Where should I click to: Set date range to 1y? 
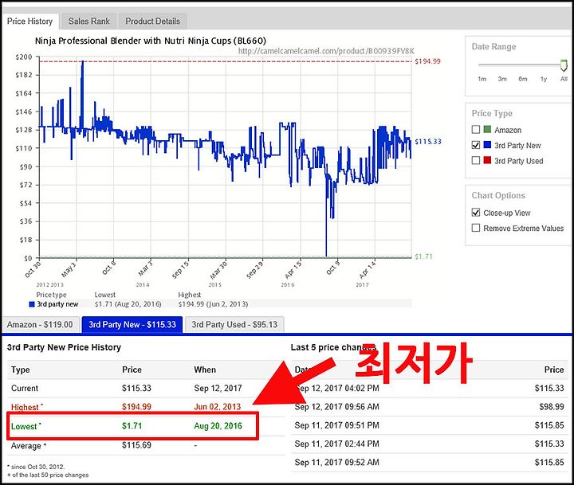(x=544, y=79)
